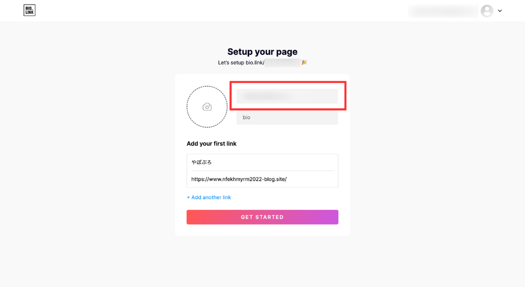
Task: Focus the name field inside red box
Action: click(287, 96)
